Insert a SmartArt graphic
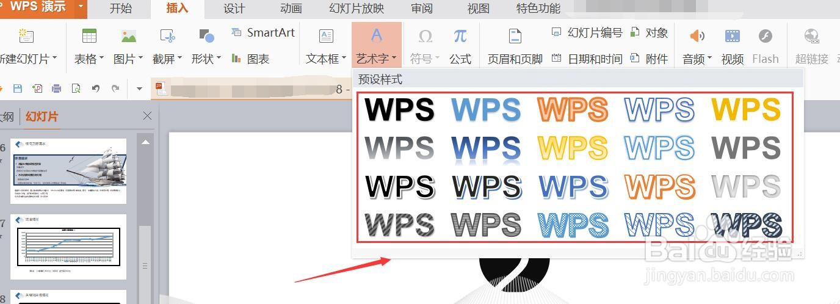This screenshot has height=304, width=840. (263, 32)
